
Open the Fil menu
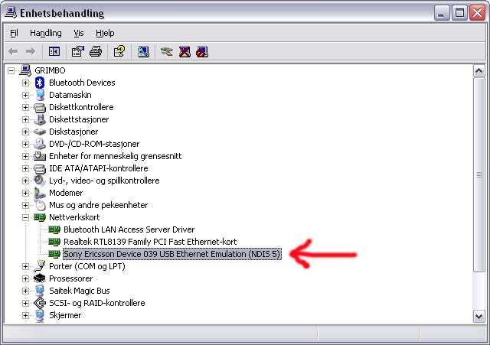14,33
